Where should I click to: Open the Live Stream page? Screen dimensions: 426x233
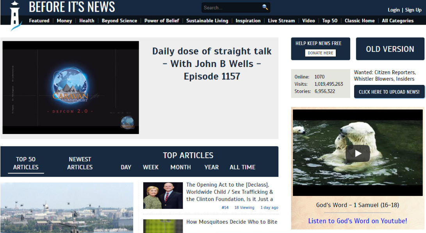pos(281,21)
